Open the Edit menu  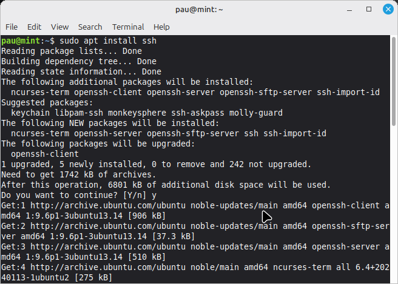point(34,27)
